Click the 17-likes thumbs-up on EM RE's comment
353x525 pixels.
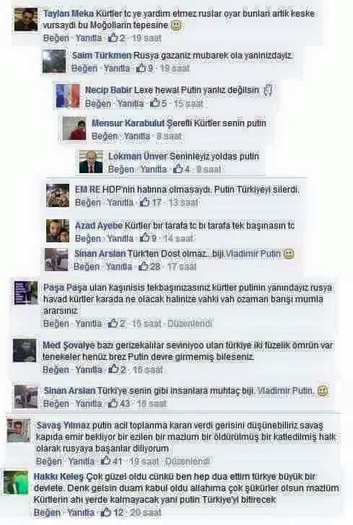pos(145,202)
